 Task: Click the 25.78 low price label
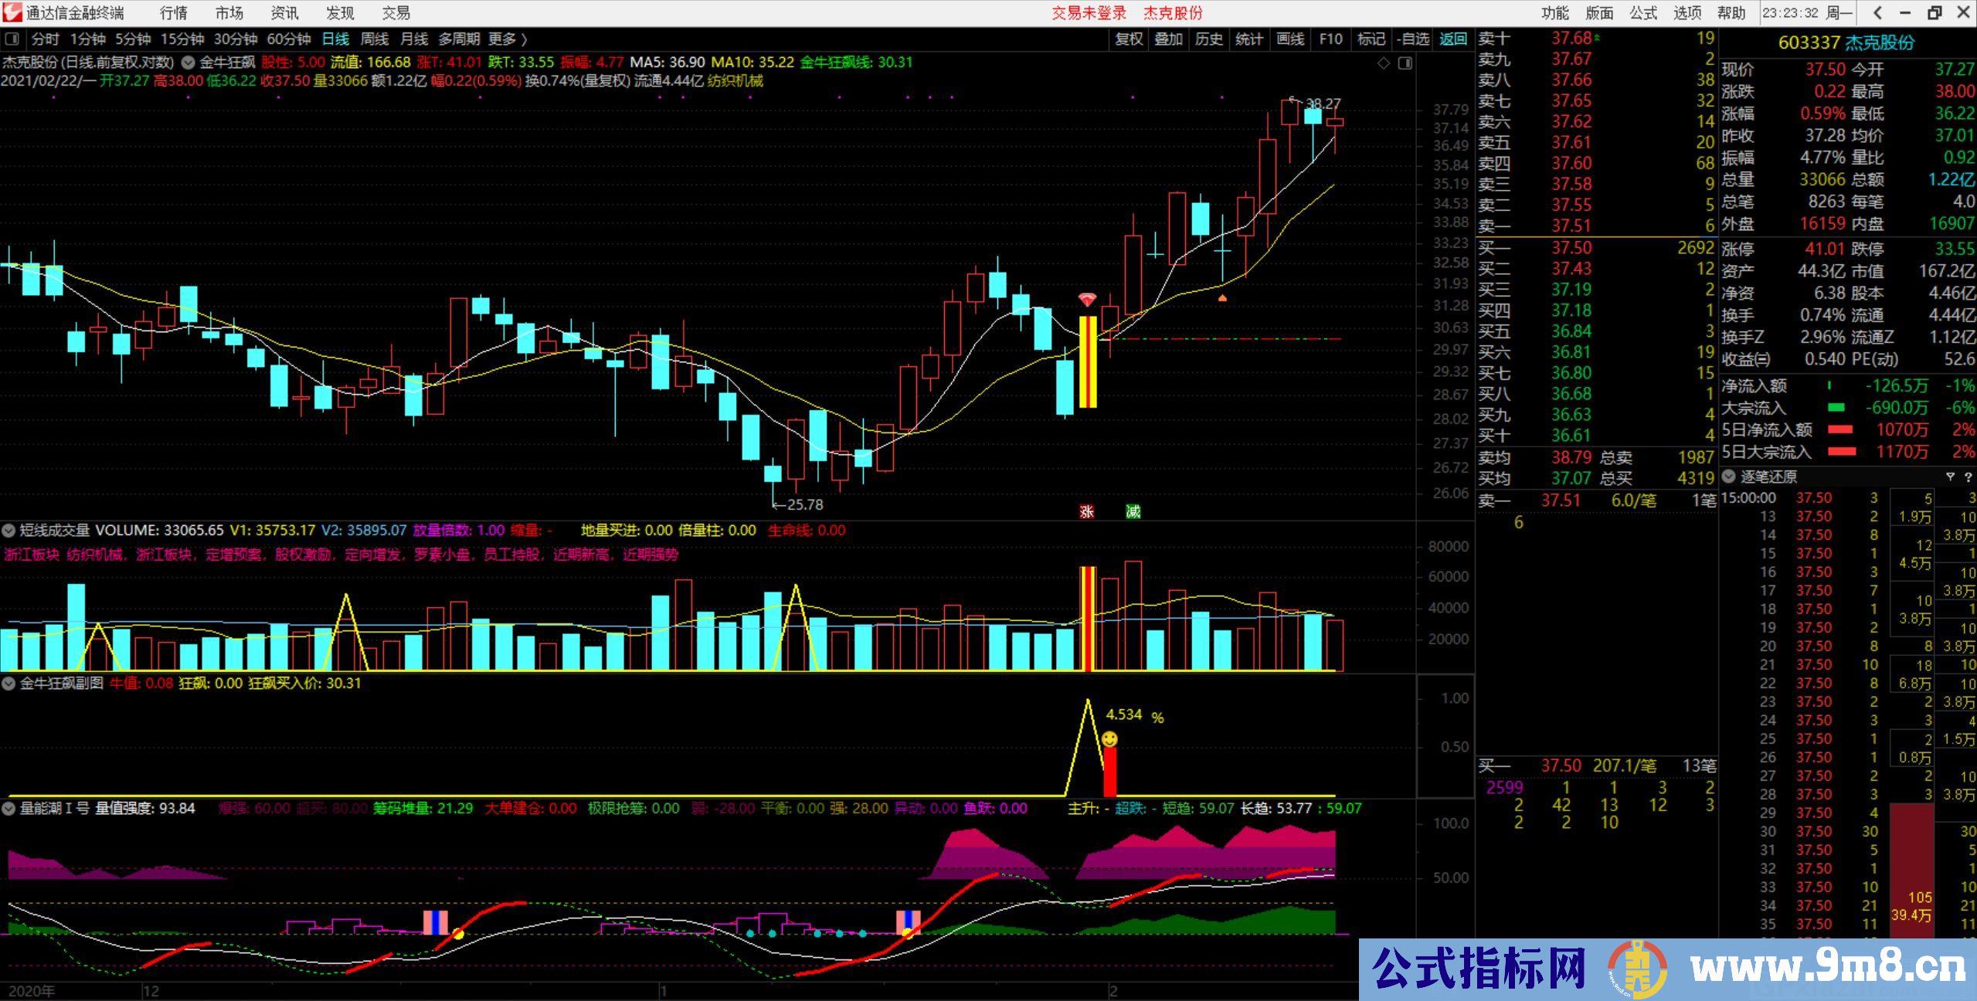click(804, 505)
